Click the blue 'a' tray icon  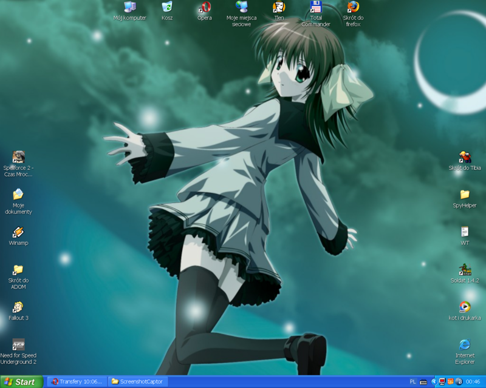click(x=459, y=382)
